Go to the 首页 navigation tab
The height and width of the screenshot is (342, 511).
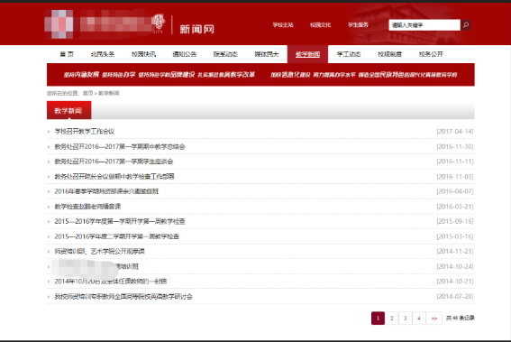point(67,54)
